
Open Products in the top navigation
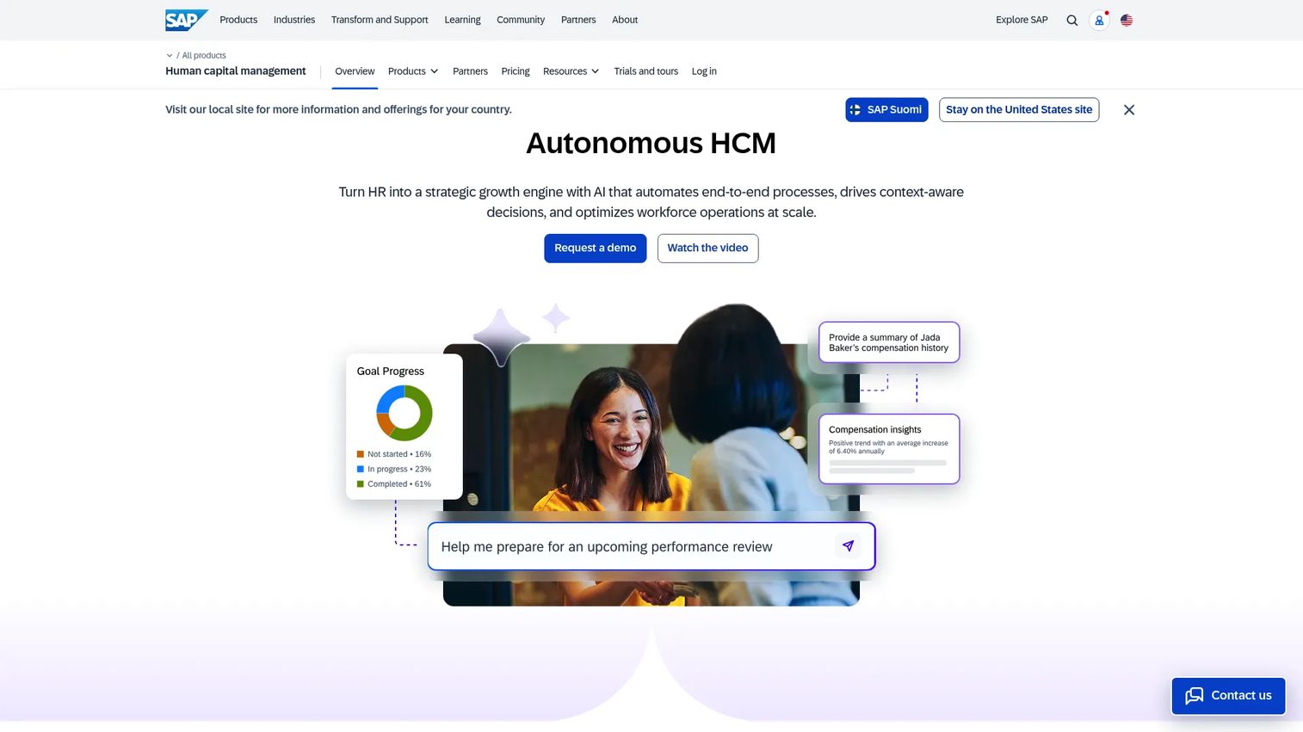click(238, 20)
